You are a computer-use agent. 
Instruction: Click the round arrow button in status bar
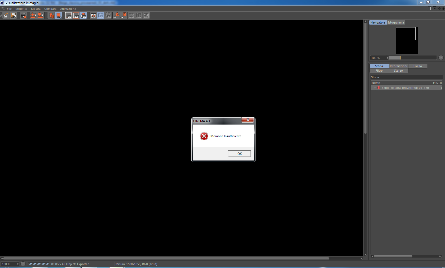click(23, 264)
